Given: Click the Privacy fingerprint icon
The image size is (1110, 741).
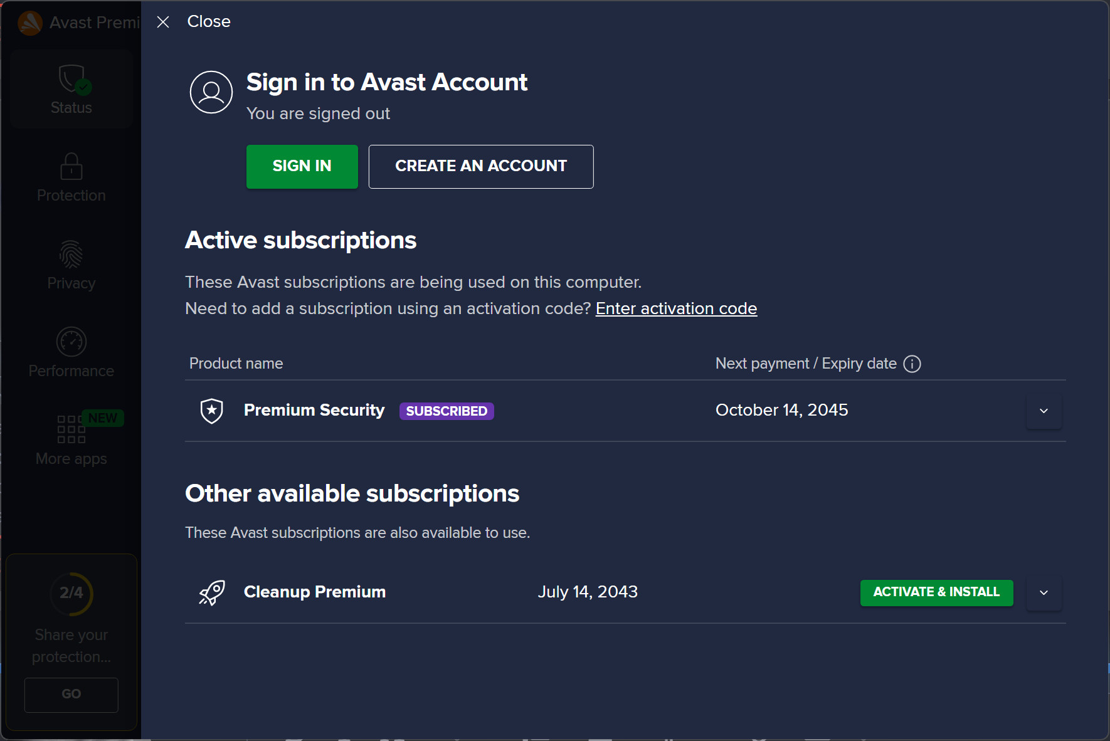Looking at the screenshot, I should click(x=71, y=254).
